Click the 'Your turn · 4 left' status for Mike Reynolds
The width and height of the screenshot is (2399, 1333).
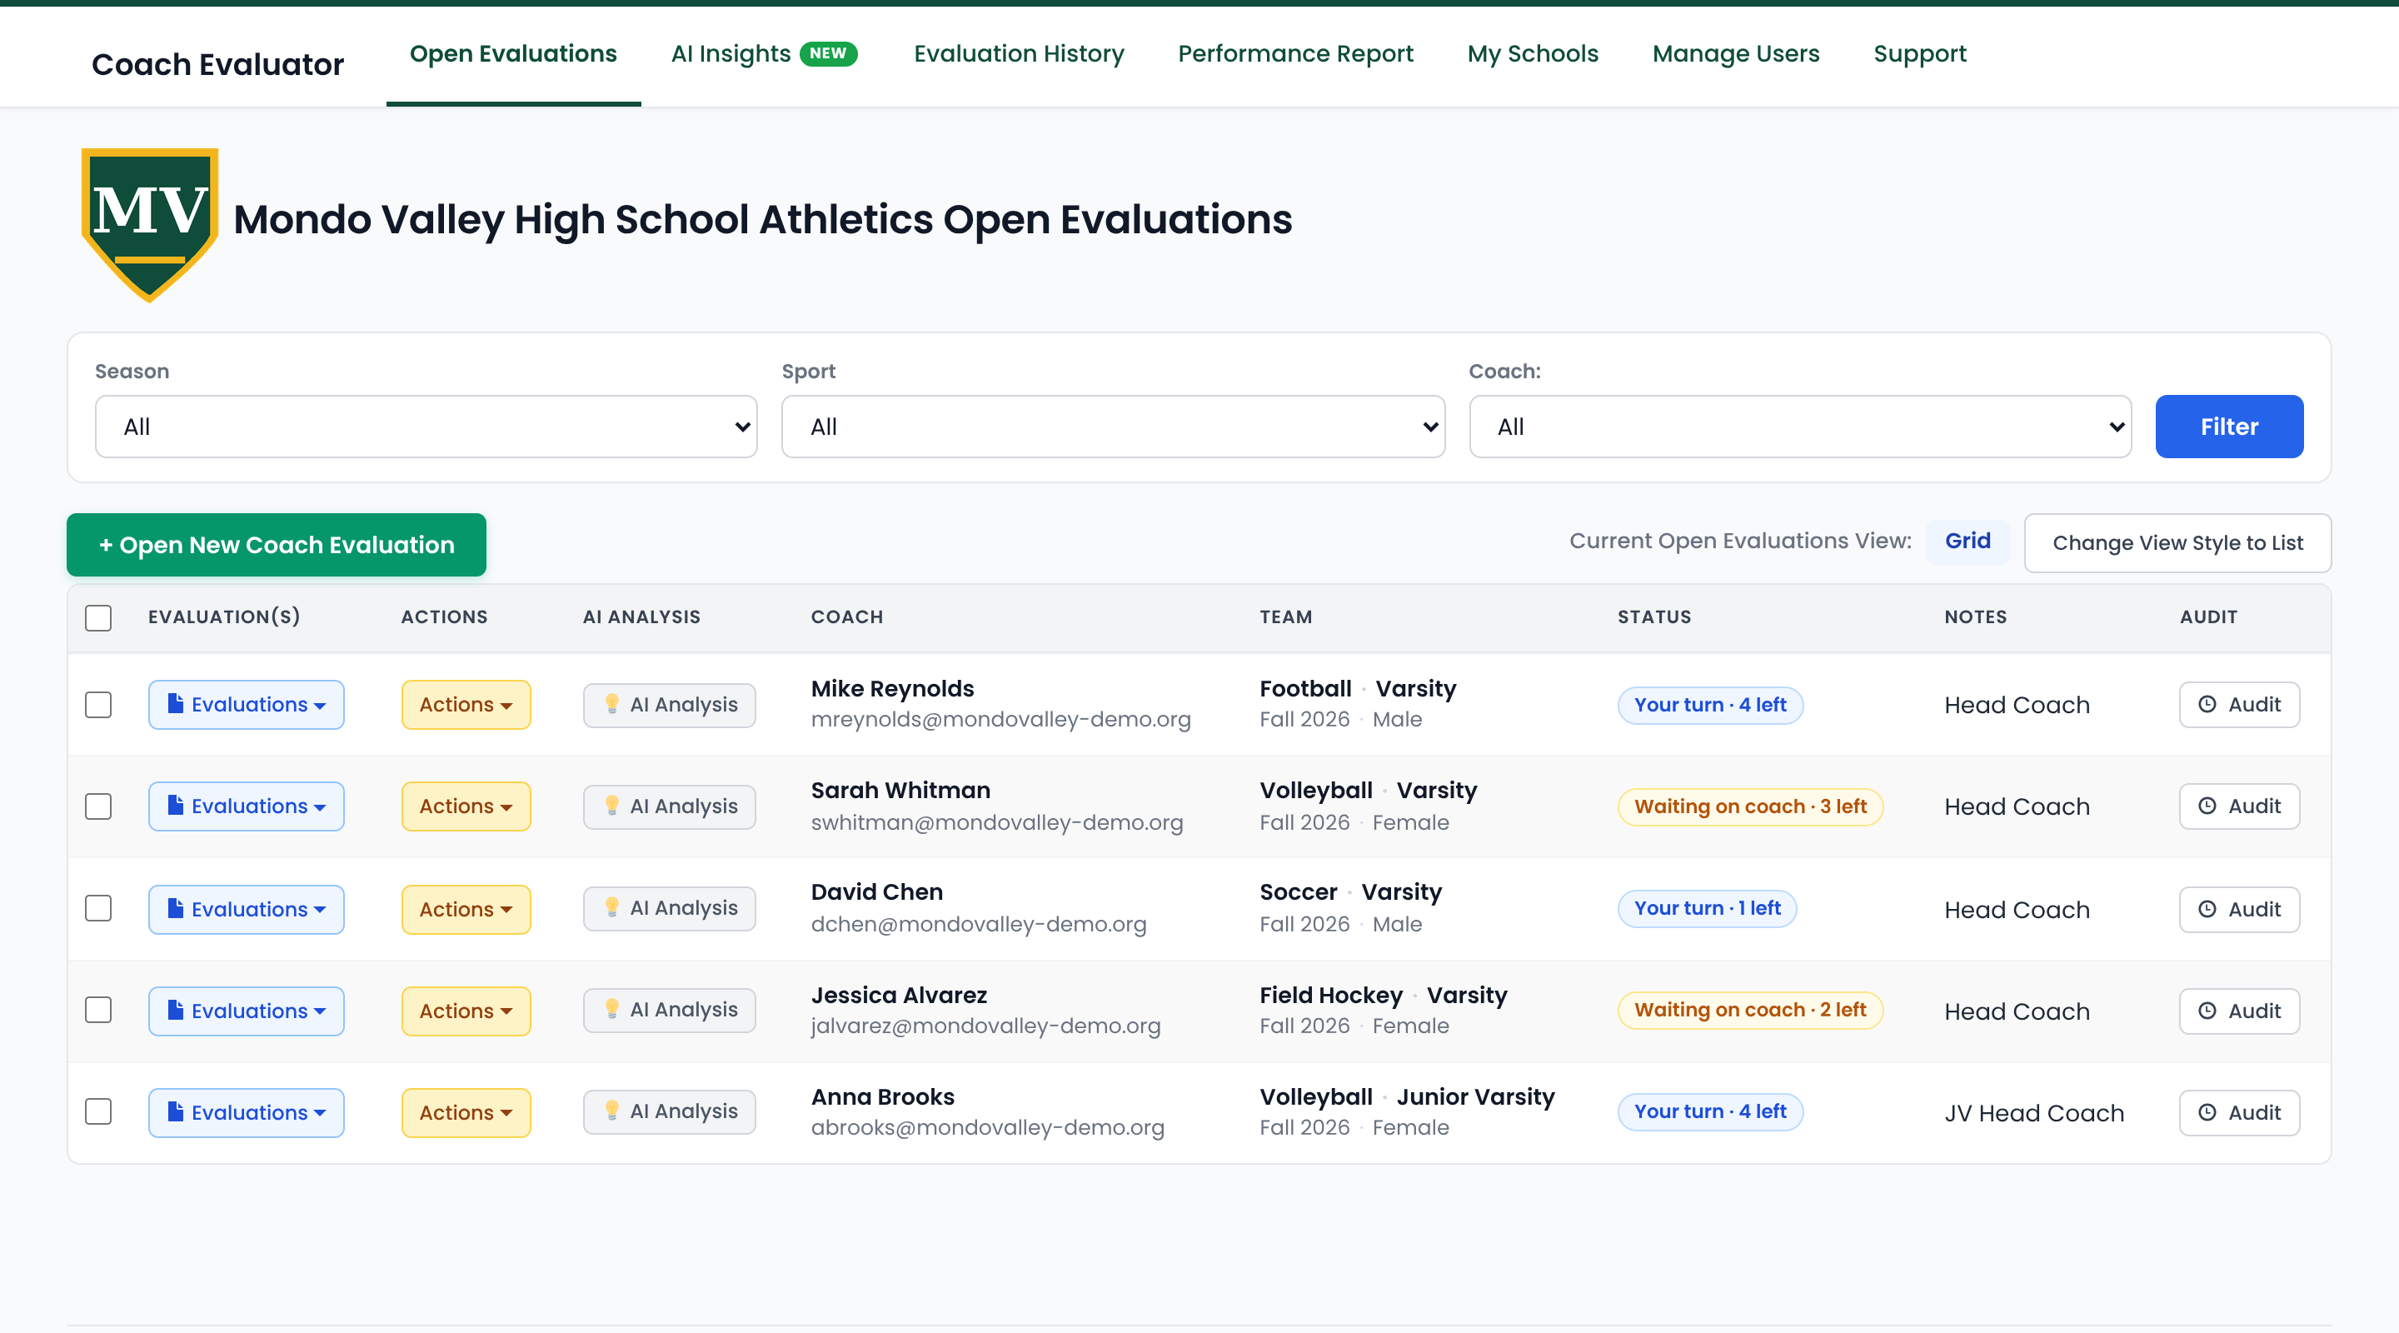pos(1710,705)
